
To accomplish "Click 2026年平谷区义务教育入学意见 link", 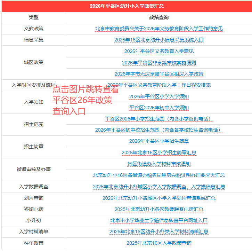I will coord(159,52).
